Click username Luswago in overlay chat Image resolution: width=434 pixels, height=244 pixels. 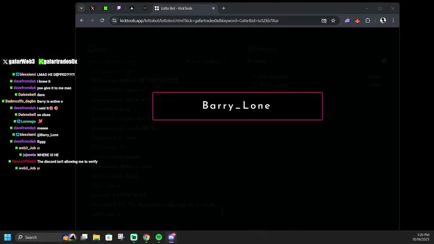[x=28, y=121]
